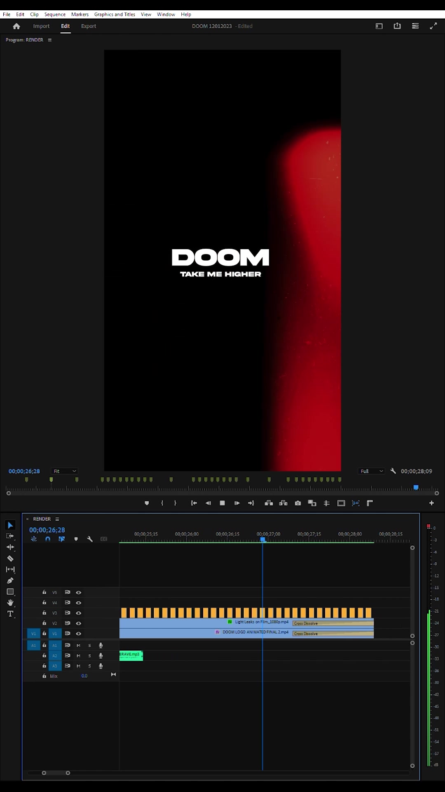Click the Extract button
The height and width of the screenshot is (792, 445).
click(283, 503)
